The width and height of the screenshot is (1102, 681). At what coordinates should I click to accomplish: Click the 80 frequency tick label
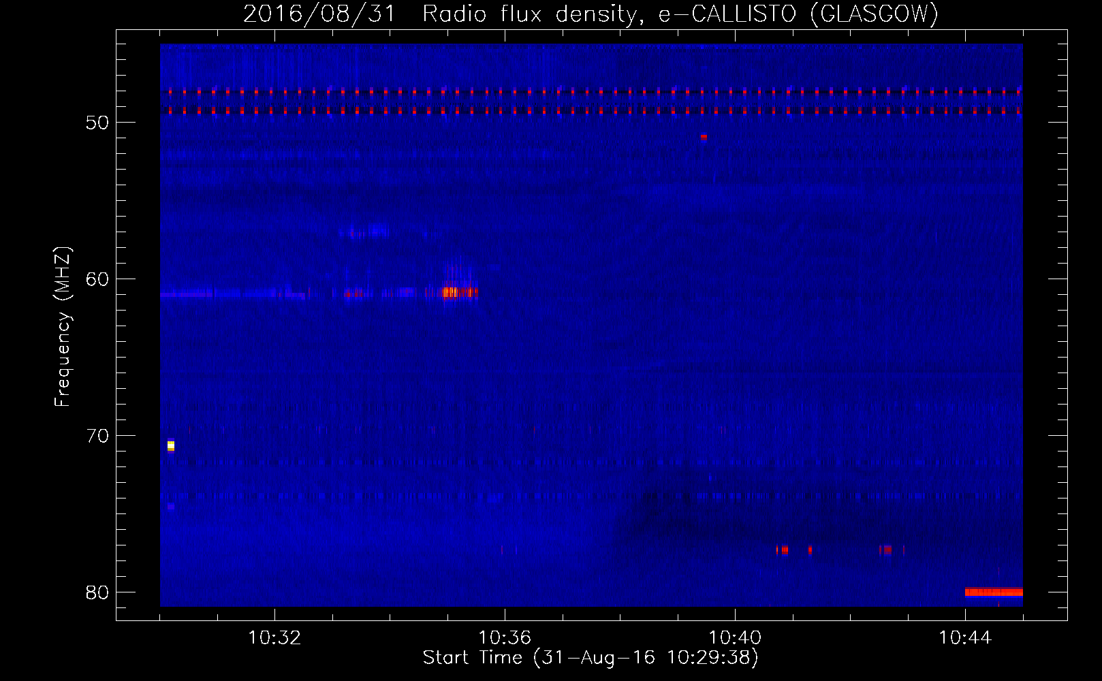pos(97,592)
